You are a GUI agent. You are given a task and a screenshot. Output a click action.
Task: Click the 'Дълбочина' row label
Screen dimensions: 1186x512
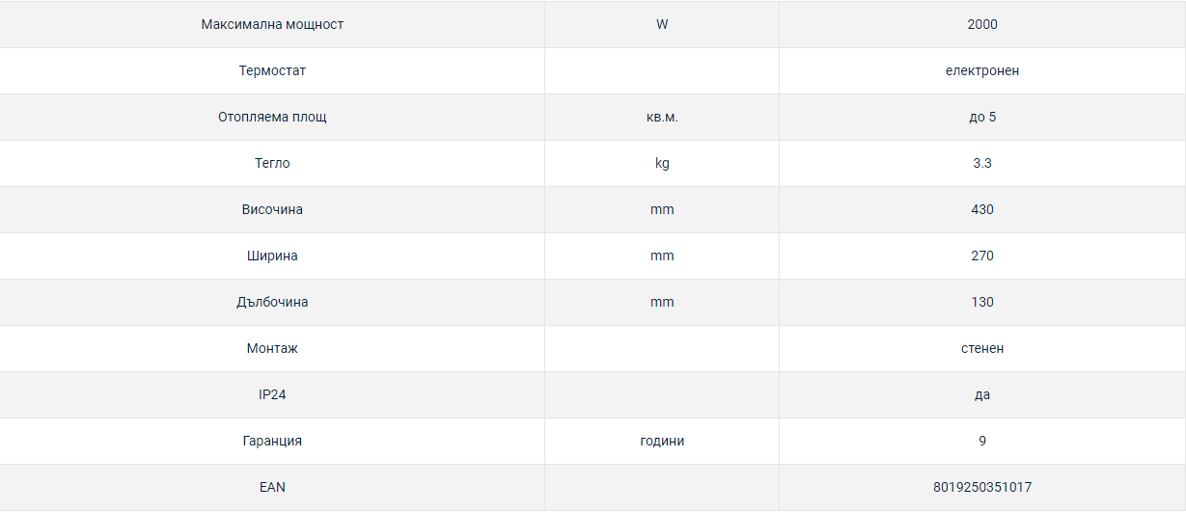pos(272,302)
